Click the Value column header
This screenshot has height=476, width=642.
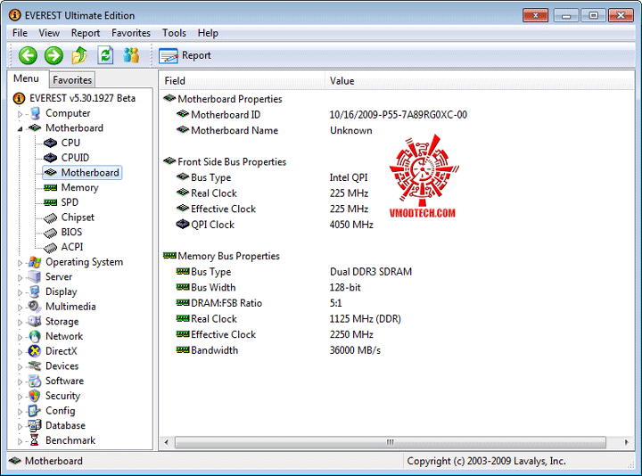click(480, 80)
